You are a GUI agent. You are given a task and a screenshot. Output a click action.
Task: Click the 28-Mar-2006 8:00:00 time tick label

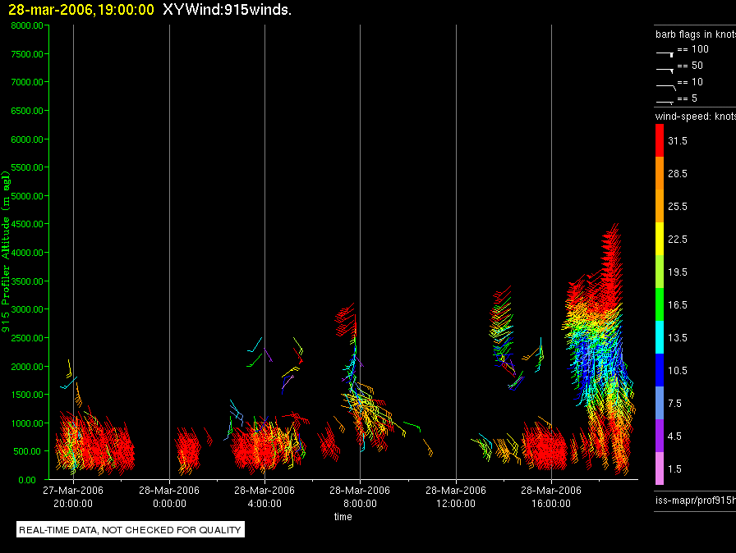(360, 496)
